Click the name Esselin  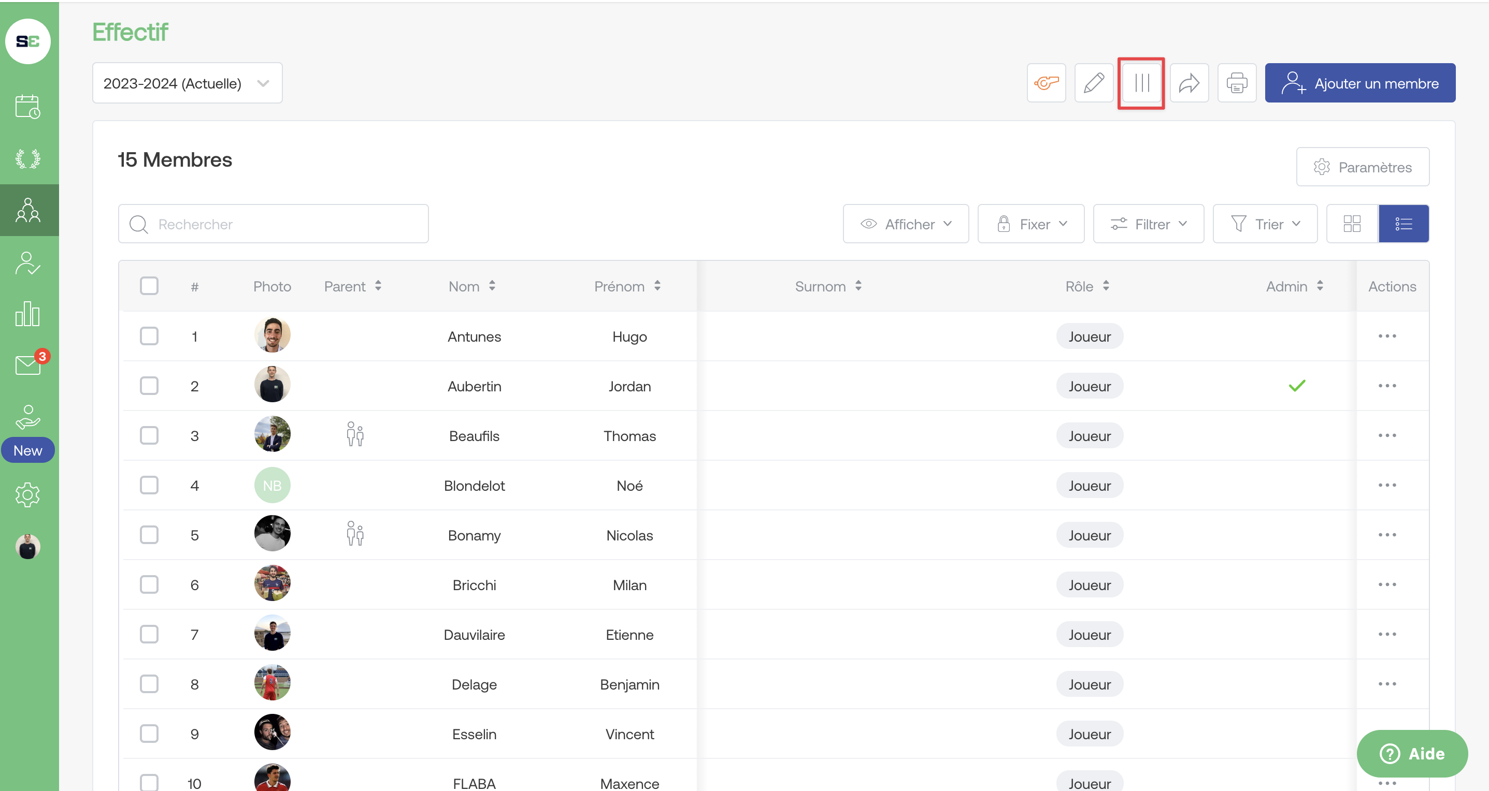click(x=474, y=734)
